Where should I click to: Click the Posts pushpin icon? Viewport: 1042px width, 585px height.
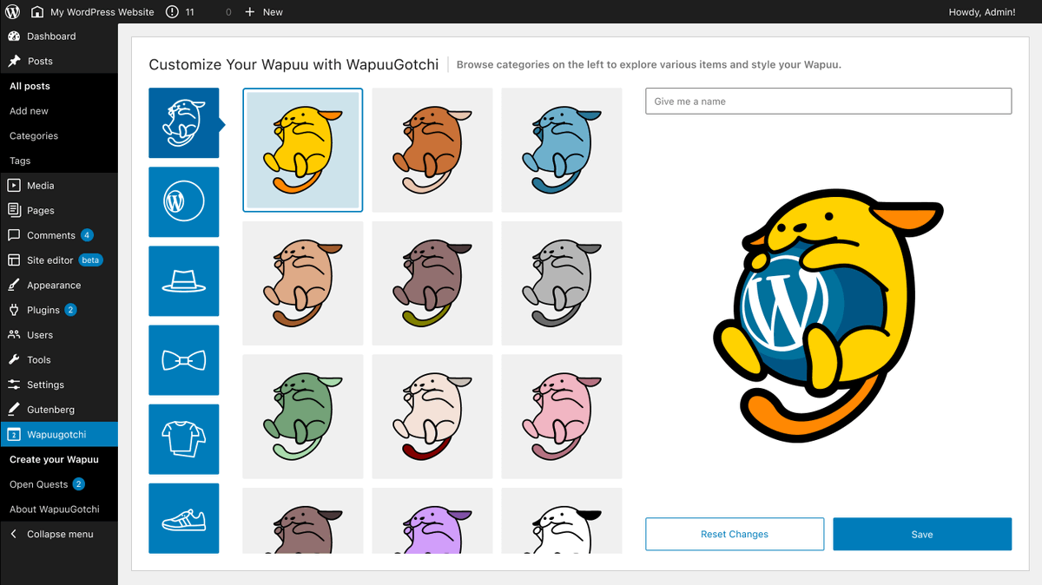[x=14, y=61]
